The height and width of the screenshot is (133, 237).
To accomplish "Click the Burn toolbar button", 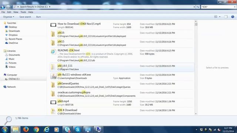I will point(39,17).
